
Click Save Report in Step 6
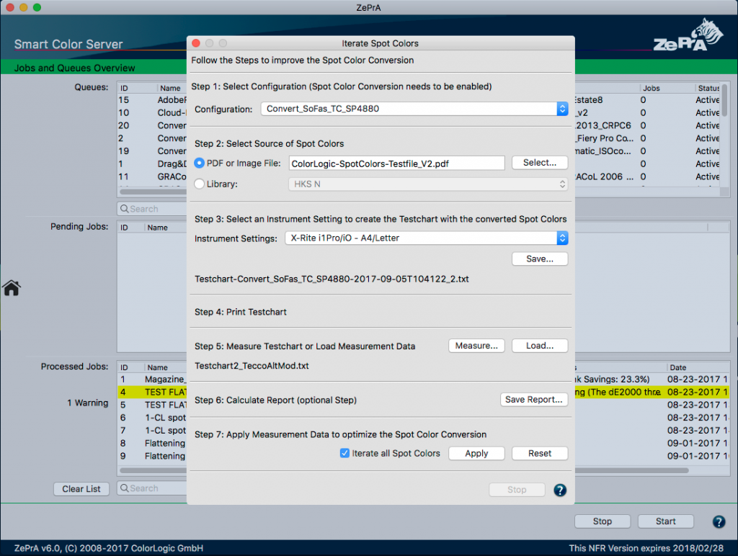[534, 399]
